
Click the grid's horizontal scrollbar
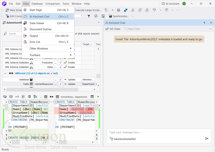[x=42, y=89]
